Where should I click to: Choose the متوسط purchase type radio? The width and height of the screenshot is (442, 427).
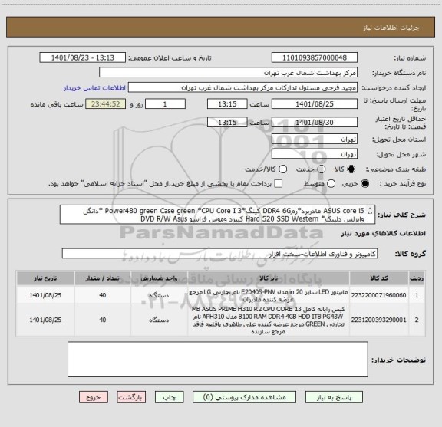click(331, 184)
